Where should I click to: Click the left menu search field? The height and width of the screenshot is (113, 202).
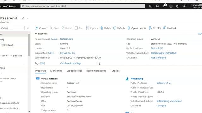pyautogui.click(x=12, y=28)
